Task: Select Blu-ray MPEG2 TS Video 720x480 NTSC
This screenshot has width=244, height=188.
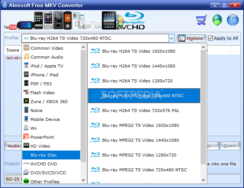Action: (x=144, y=170)
